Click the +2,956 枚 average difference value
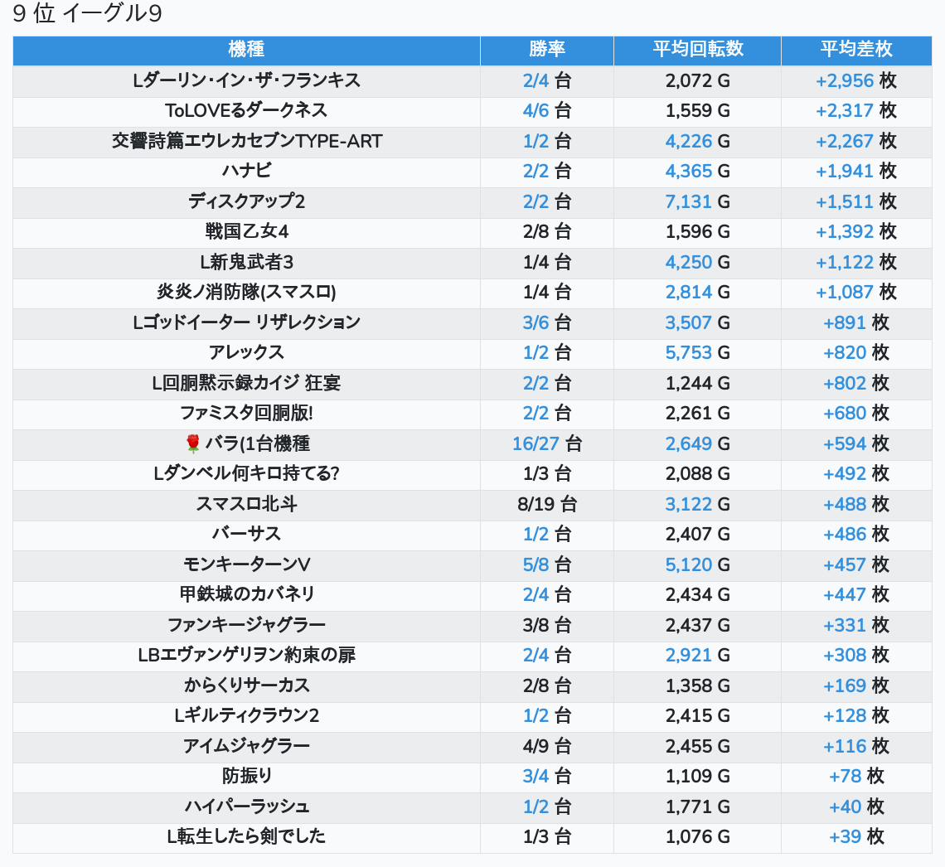The height and width of the screenshot is (867, 945). [855, 80]
